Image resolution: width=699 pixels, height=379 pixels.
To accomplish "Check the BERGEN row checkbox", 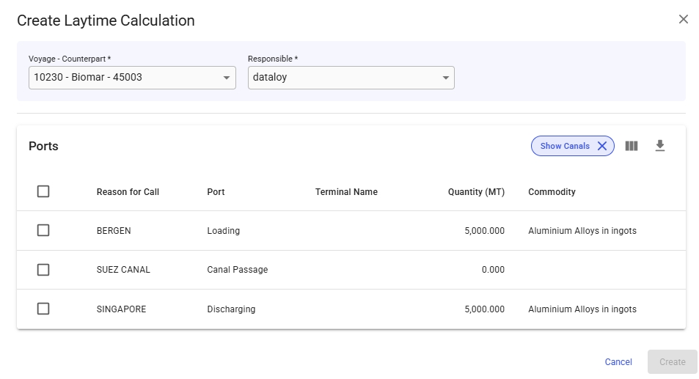I will click(x=43, y=230).
